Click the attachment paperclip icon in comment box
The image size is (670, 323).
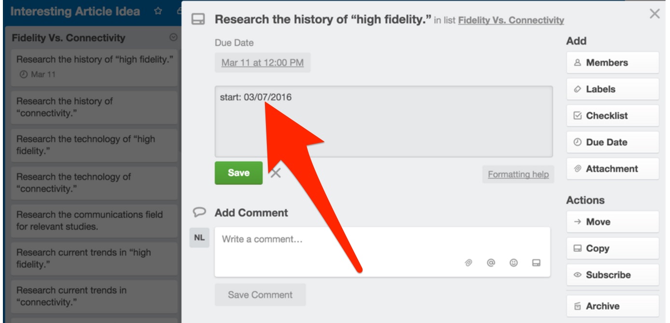coord(468,263)
